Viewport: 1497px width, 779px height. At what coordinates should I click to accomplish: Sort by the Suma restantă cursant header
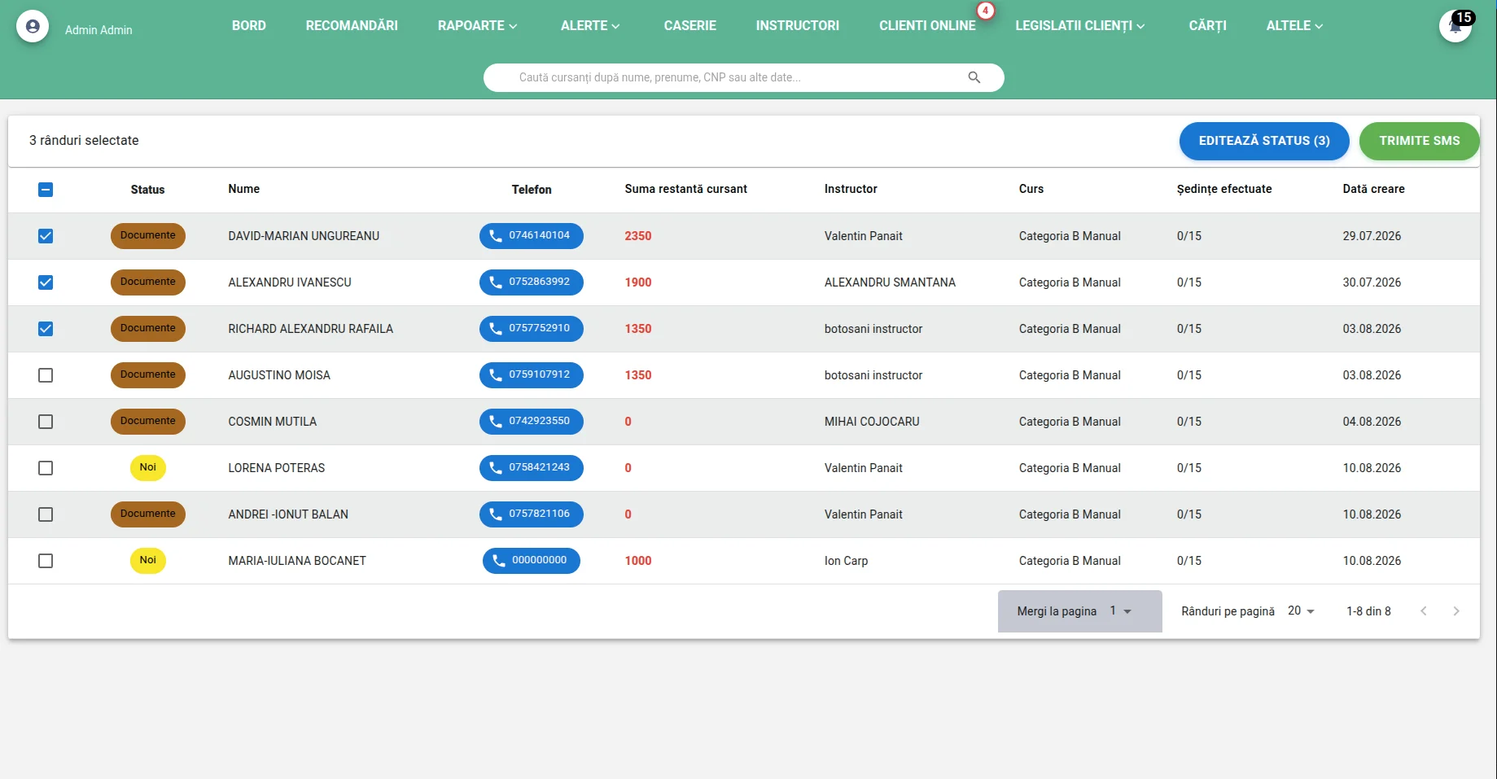tap(685, 189)
